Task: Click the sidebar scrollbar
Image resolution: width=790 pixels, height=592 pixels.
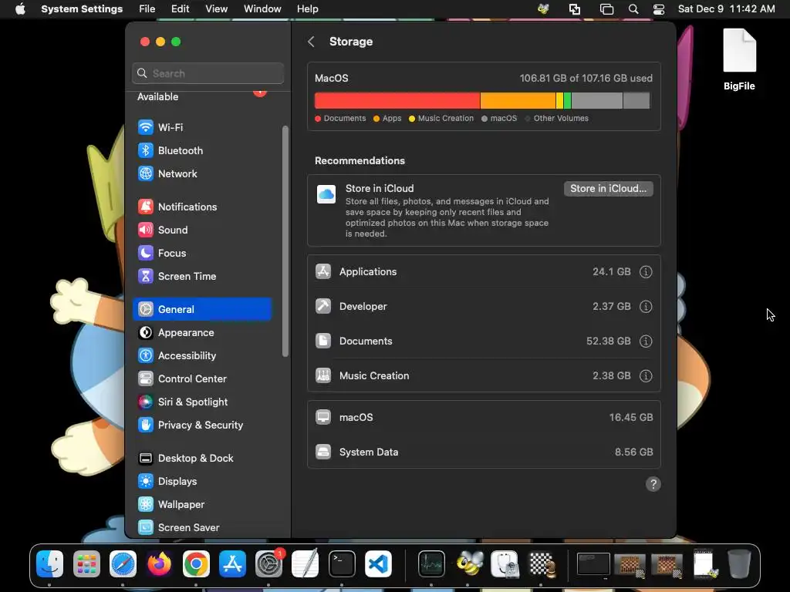Action: click(285, 241)
